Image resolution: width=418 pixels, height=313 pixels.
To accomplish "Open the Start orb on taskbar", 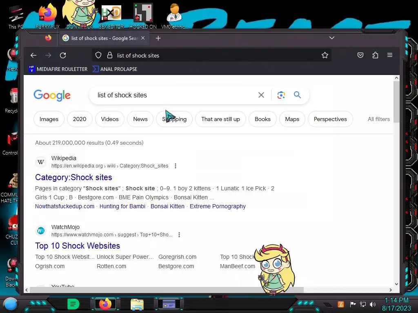I will coord(10,304).
